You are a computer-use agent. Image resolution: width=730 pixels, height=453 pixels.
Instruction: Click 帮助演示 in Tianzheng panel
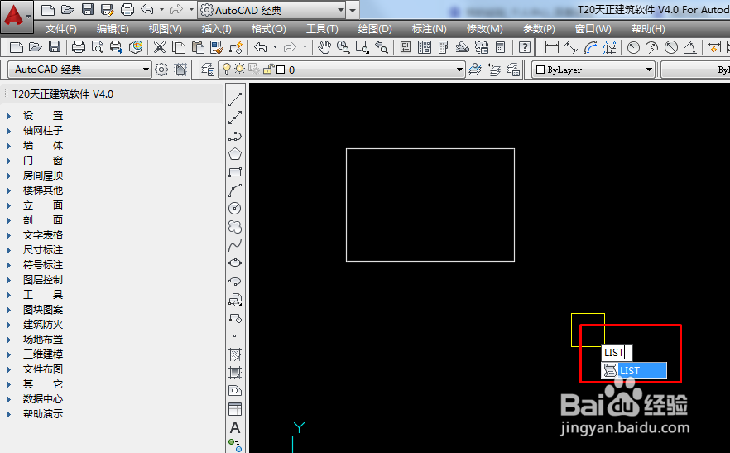[x=43, y=414]
